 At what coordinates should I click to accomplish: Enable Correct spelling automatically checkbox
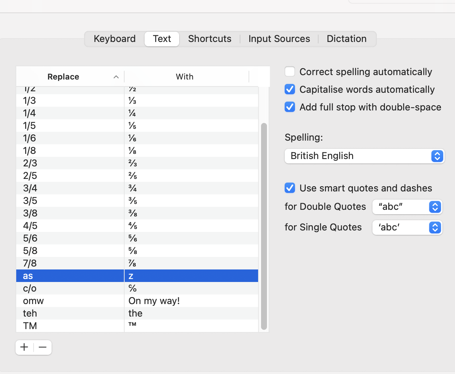pos(290,72)
